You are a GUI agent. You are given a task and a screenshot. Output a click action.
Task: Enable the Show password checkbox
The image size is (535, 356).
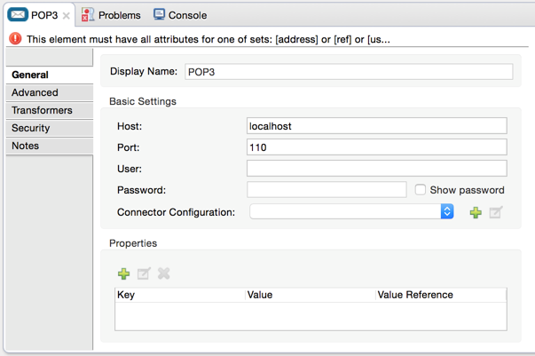tap(420, 190)
